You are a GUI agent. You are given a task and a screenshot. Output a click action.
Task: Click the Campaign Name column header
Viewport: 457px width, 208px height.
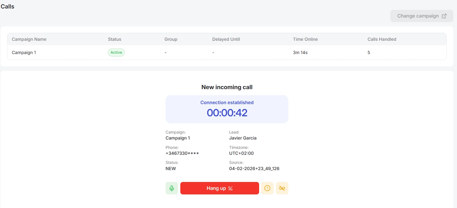29,39
